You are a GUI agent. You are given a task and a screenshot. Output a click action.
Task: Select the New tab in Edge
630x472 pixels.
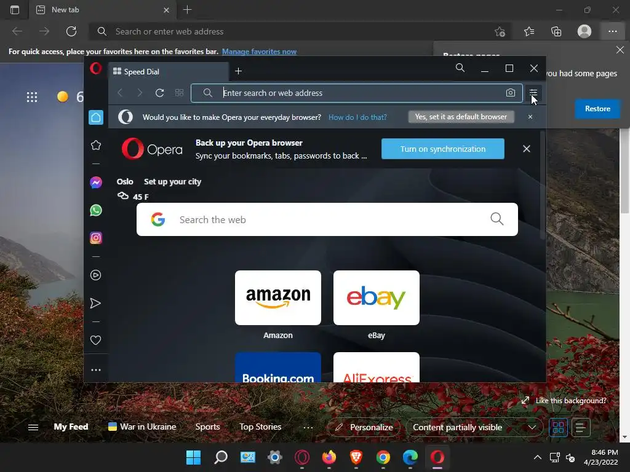(103, 10)
